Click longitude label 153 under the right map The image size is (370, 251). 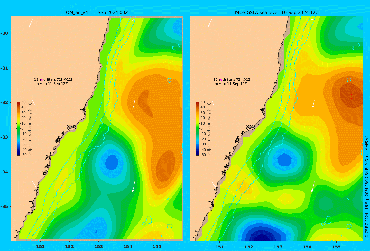pyautogui.click(x=278, y=247)
